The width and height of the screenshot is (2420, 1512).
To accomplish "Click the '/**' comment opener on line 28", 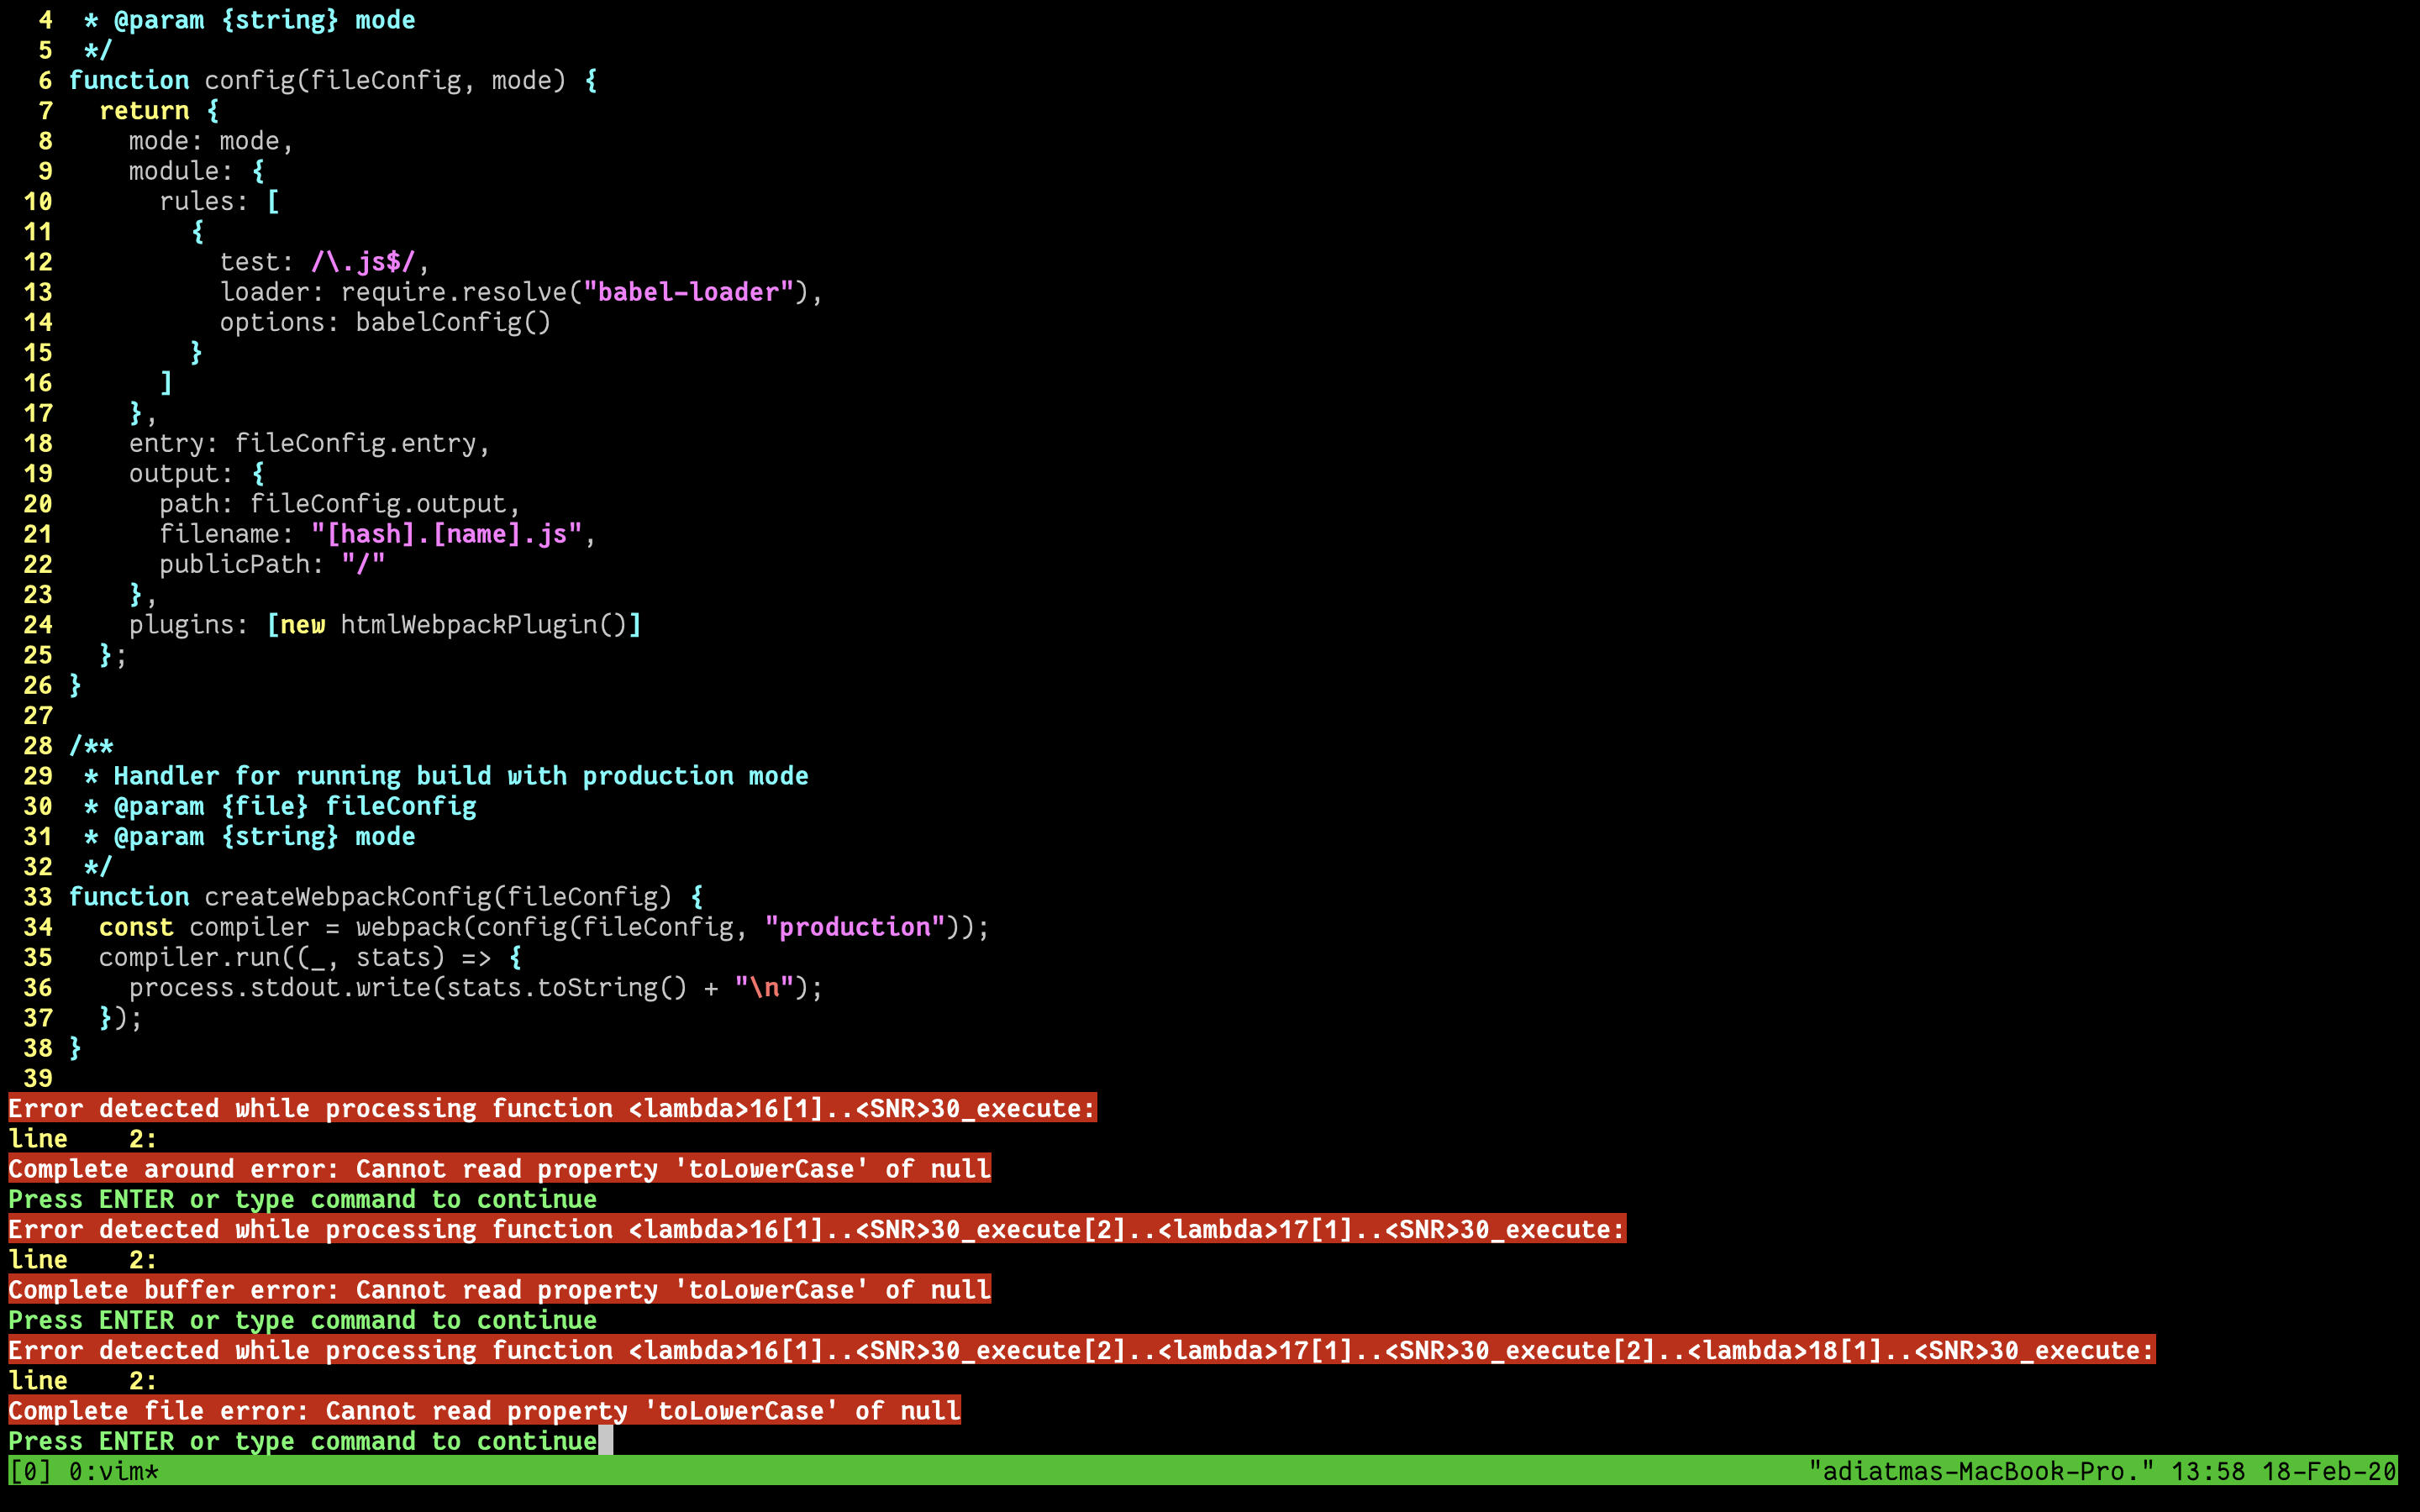I will (x=91, y=746).
